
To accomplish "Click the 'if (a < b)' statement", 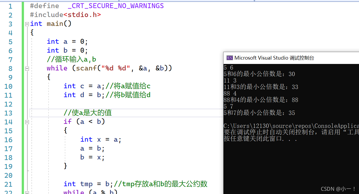I will pos(84,122).
